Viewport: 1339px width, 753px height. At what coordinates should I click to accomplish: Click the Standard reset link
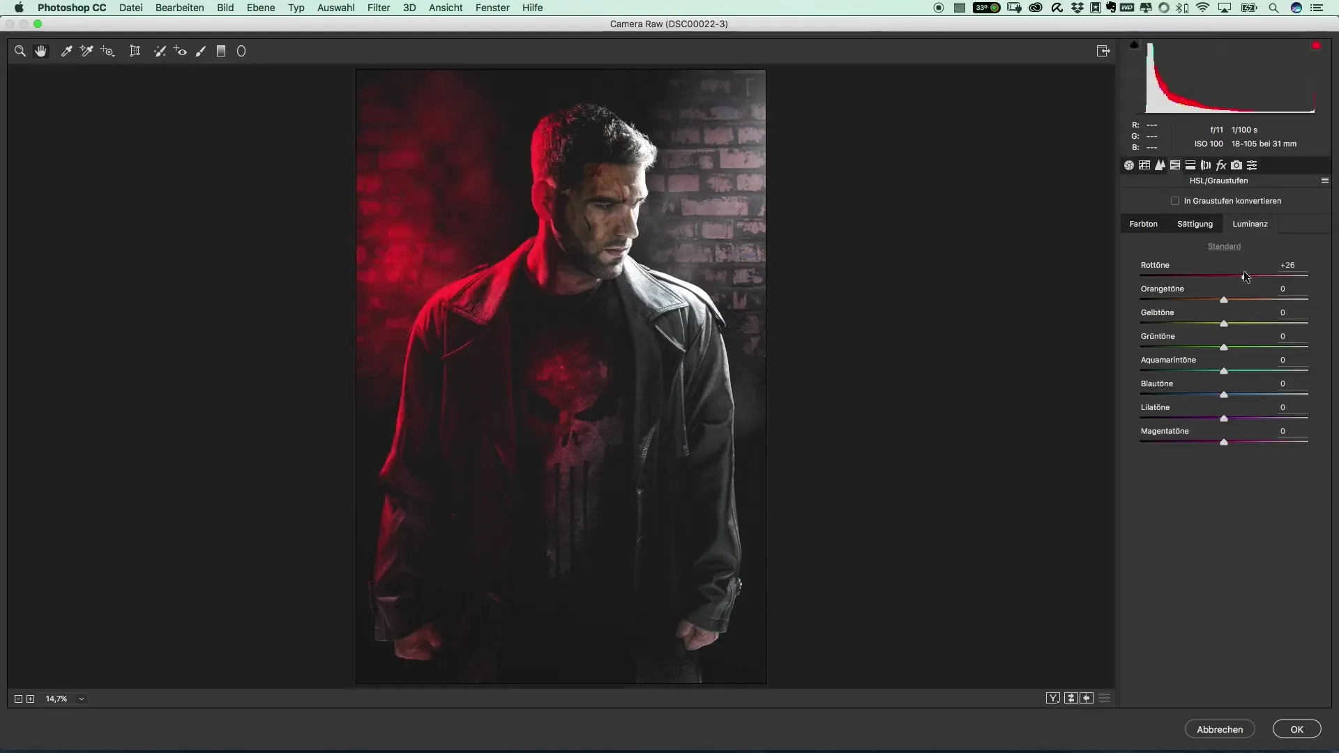pyautogui.click(x=1224, y=246)
